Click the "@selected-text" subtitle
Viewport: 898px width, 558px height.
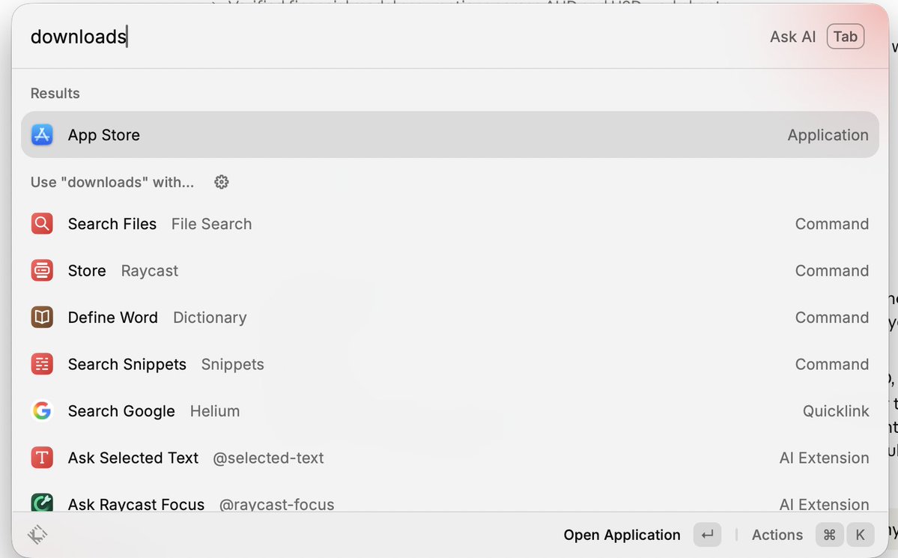pyautogui.click(x=268, y=458)
